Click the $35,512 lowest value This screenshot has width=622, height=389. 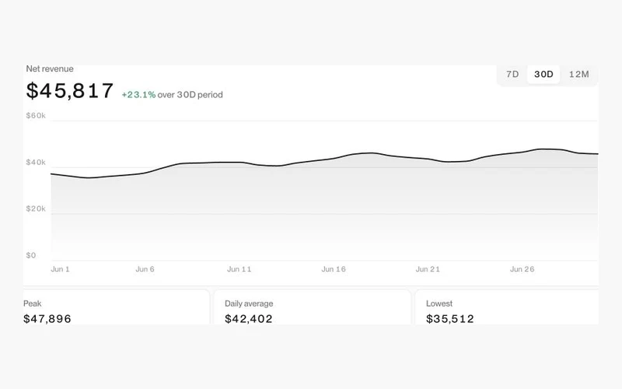click(450, 319)
